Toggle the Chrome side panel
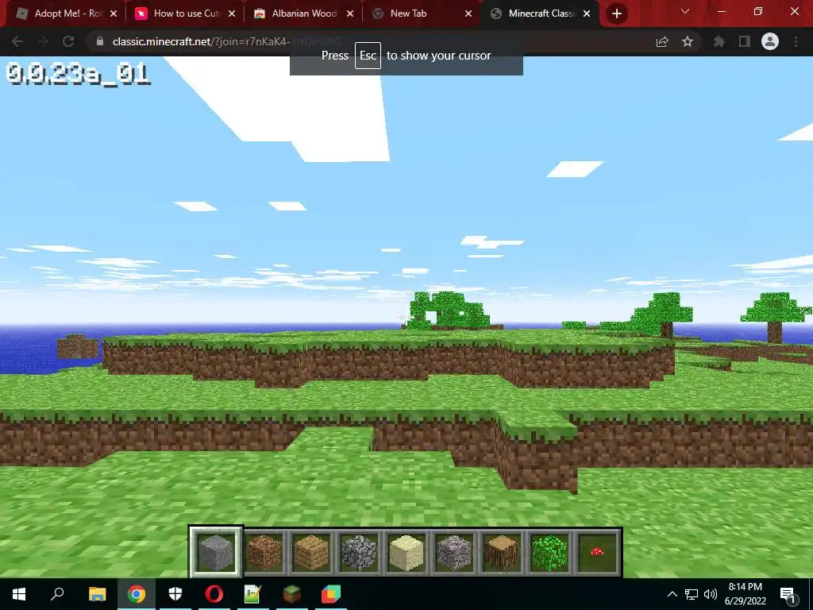 (x=745, y=41)
